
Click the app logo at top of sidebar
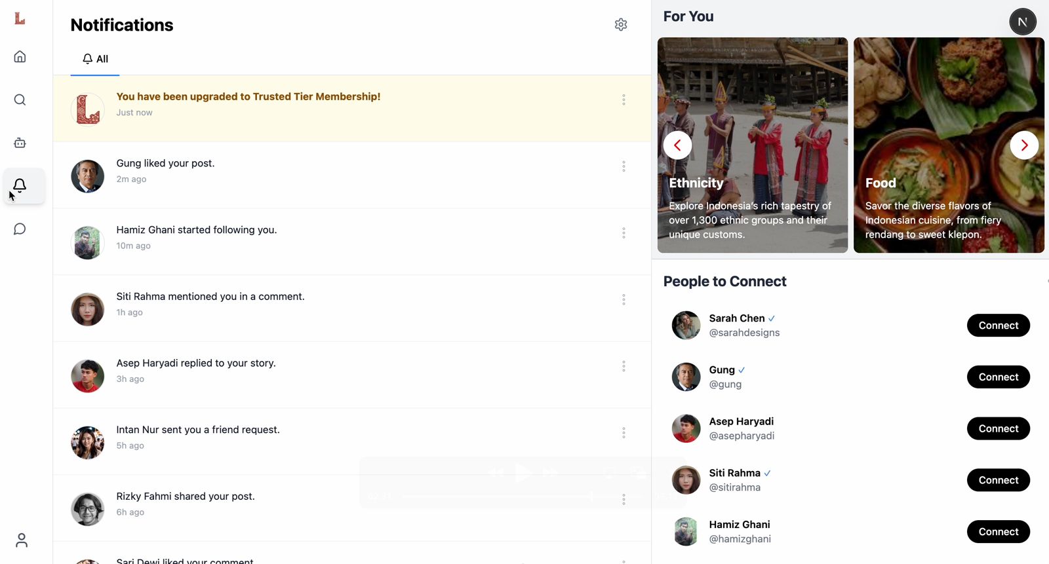(20, 18)
